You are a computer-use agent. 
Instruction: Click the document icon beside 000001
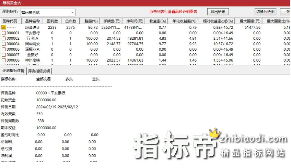pyautogui.click(x=4, y=33)
